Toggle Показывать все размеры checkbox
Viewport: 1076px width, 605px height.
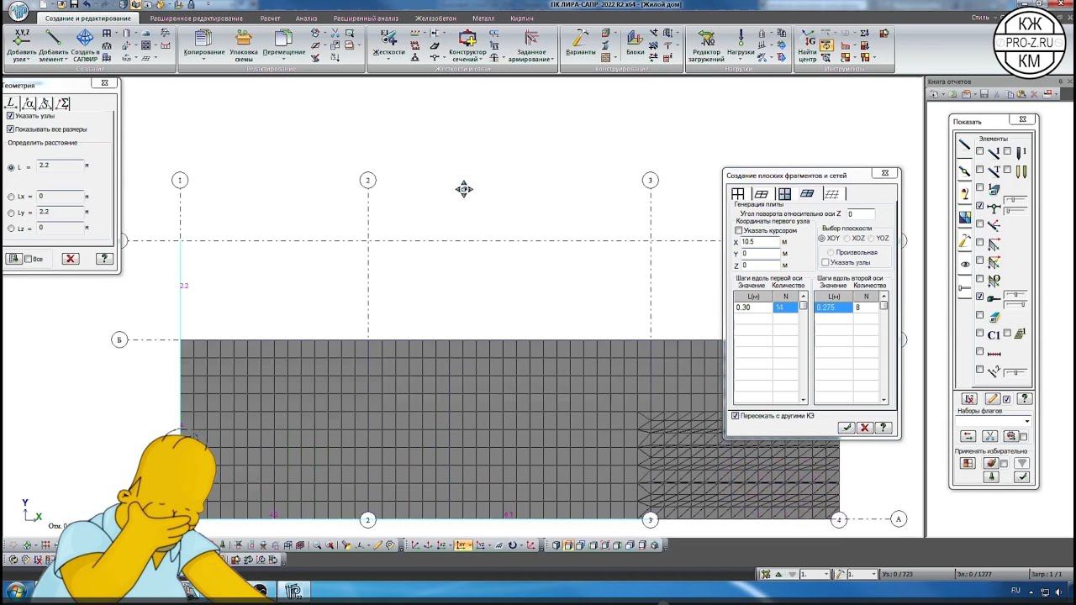(10, 129)
